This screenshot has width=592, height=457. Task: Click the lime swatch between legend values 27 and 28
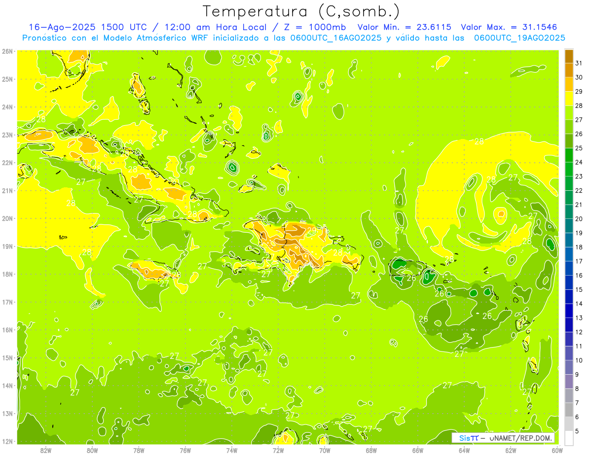coord(569,112)
